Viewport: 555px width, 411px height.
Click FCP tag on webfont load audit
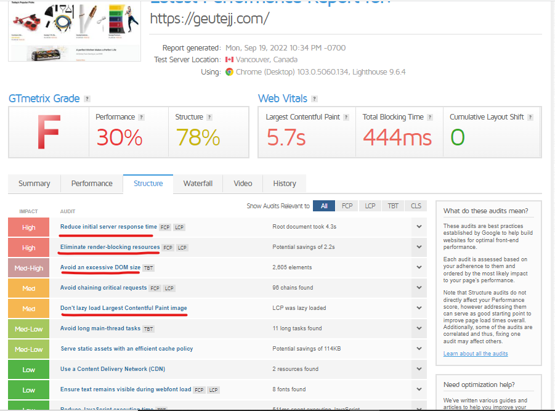pyautogui.click(x=200, y=390)
